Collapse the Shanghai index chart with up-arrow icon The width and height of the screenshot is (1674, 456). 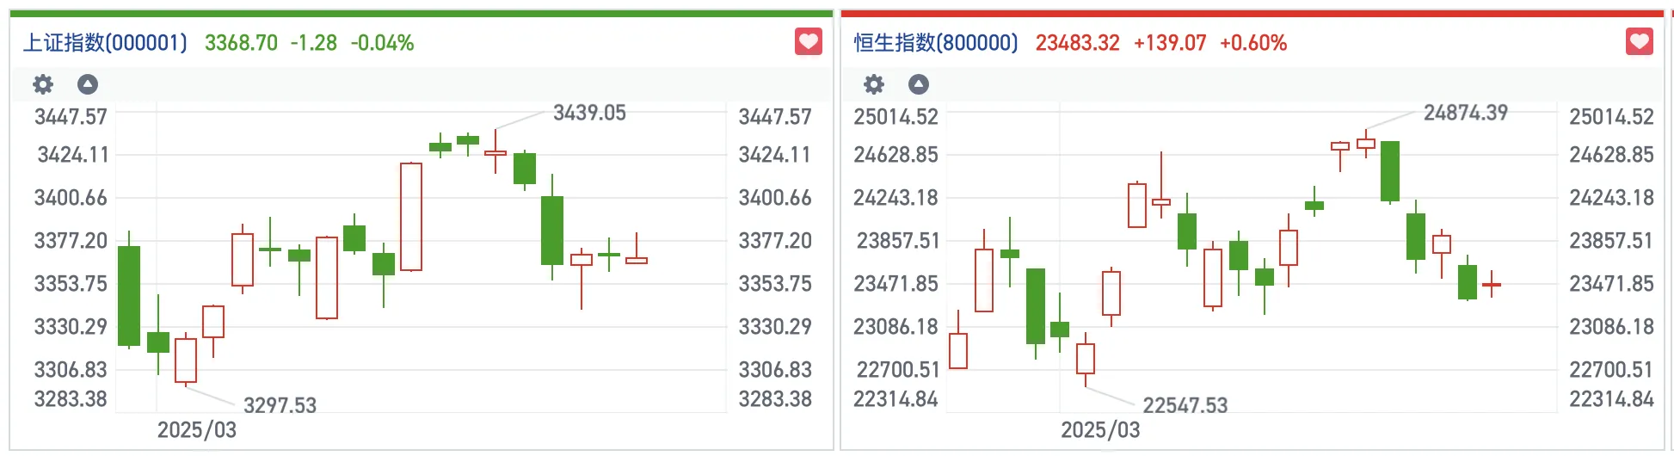[88, 84]
